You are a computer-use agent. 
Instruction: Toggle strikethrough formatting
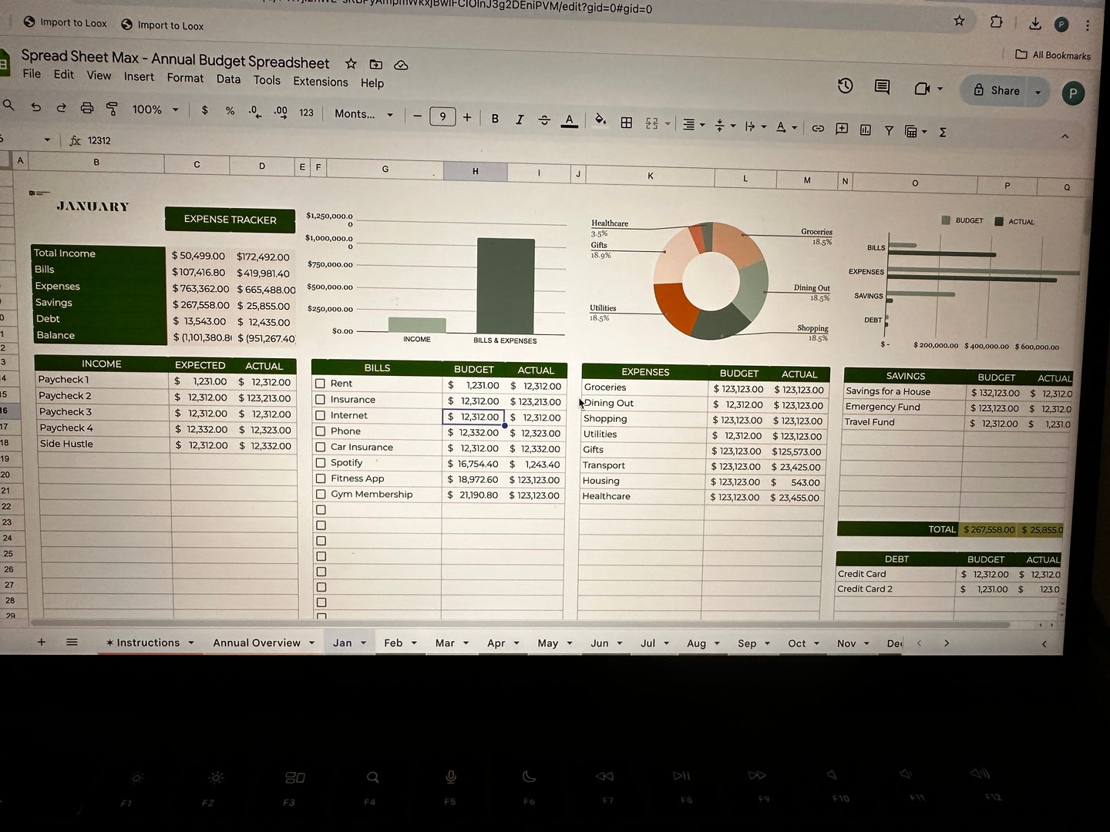click(x=544, y=120)
